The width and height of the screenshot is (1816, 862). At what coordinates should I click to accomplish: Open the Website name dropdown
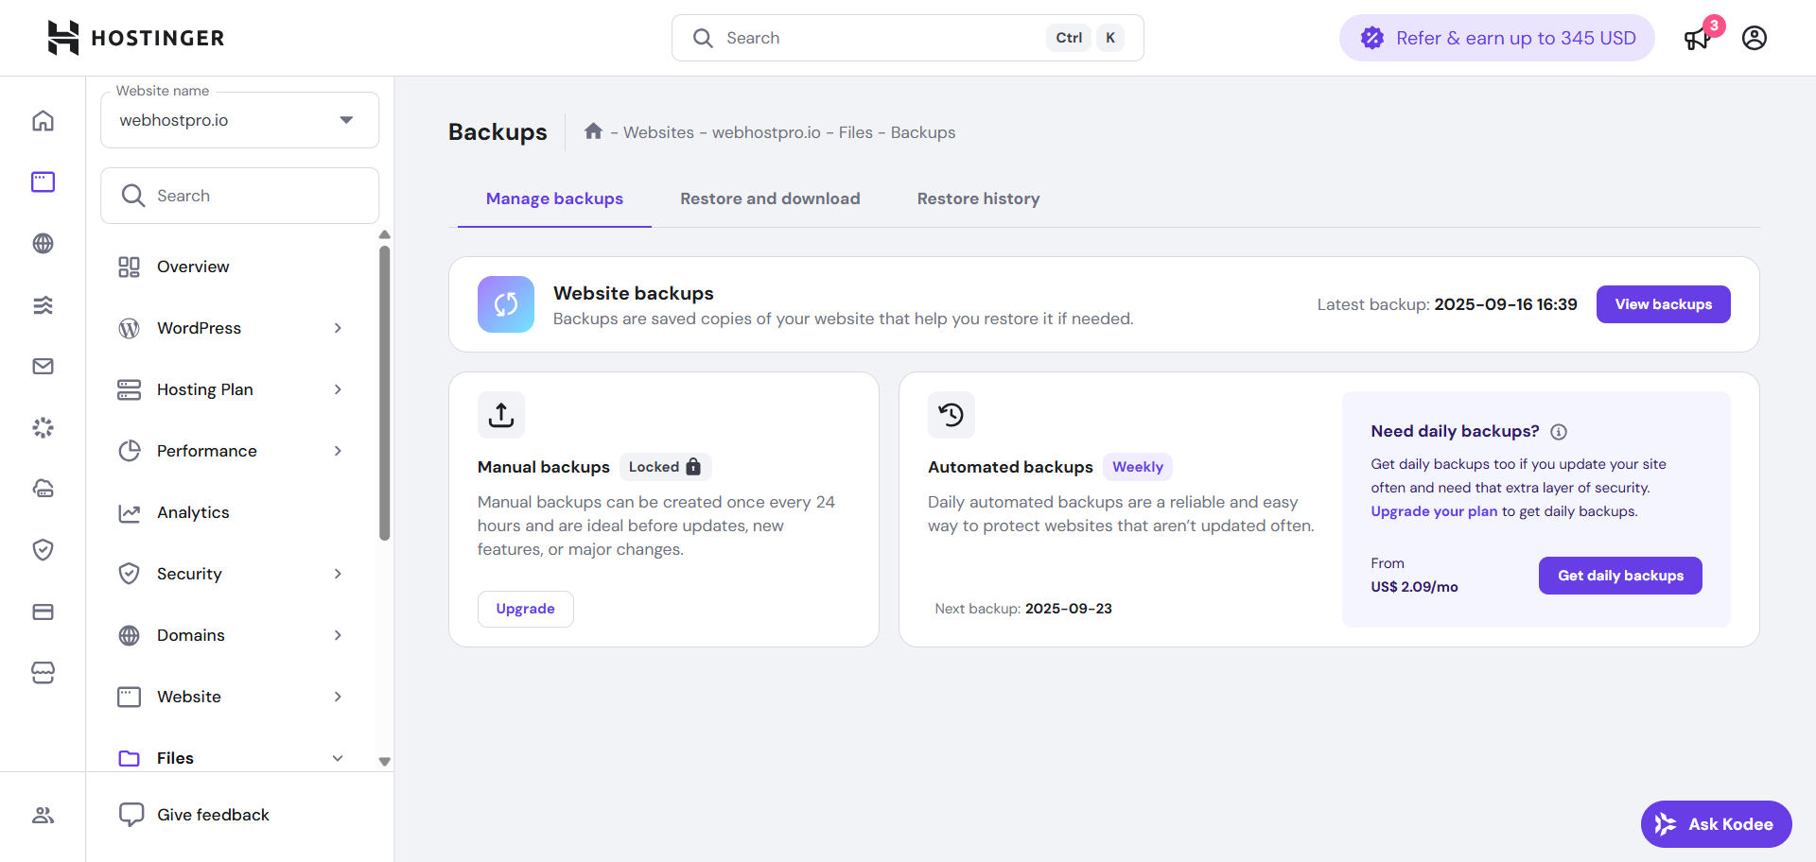(x=240, y=120)
